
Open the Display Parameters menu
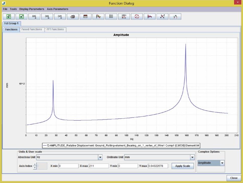32,9
